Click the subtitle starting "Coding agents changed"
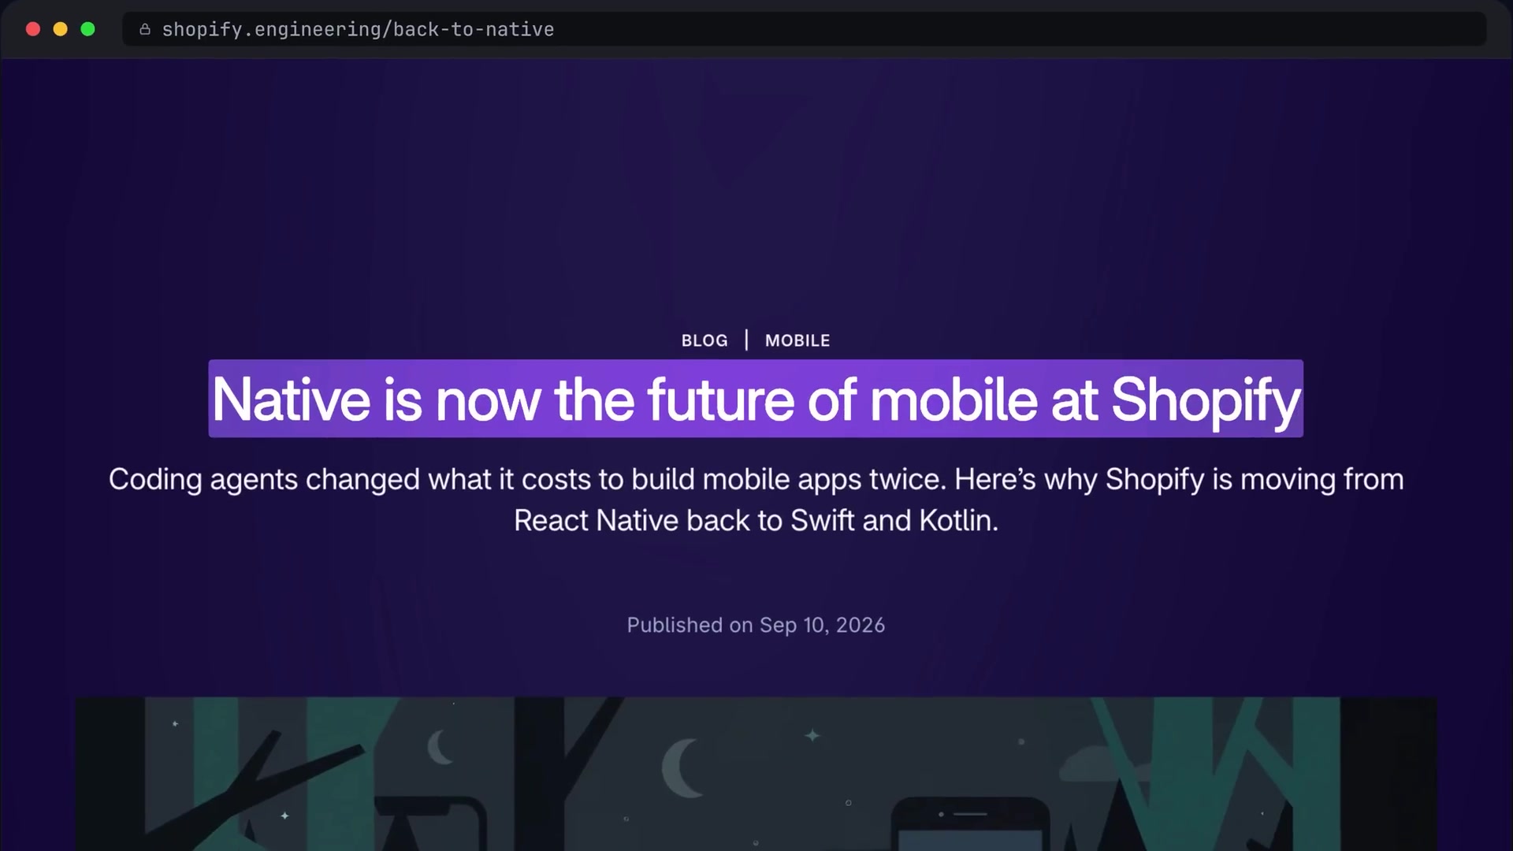This screenshot has width=1513, height=851. click(x=756, y=500)
